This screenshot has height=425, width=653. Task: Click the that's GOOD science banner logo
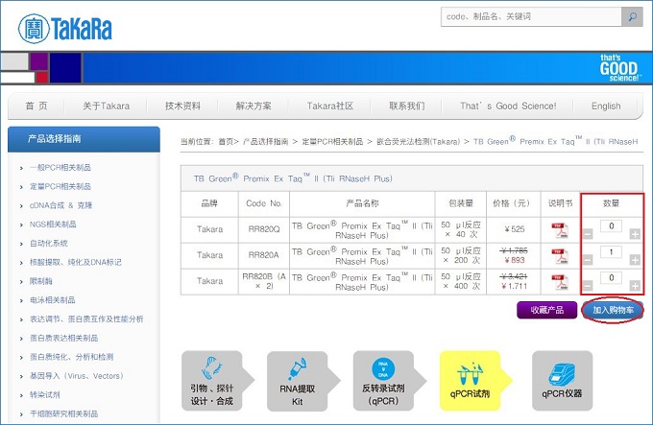point(619,68)
